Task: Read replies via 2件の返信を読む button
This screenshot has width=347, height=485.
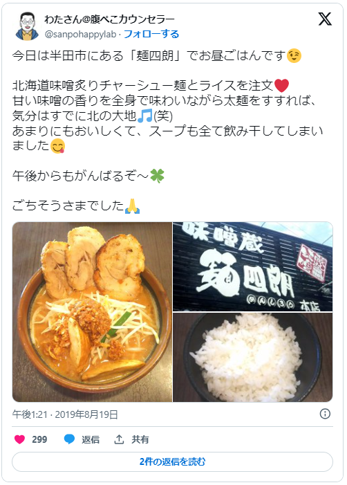Action: coord(172,461)
